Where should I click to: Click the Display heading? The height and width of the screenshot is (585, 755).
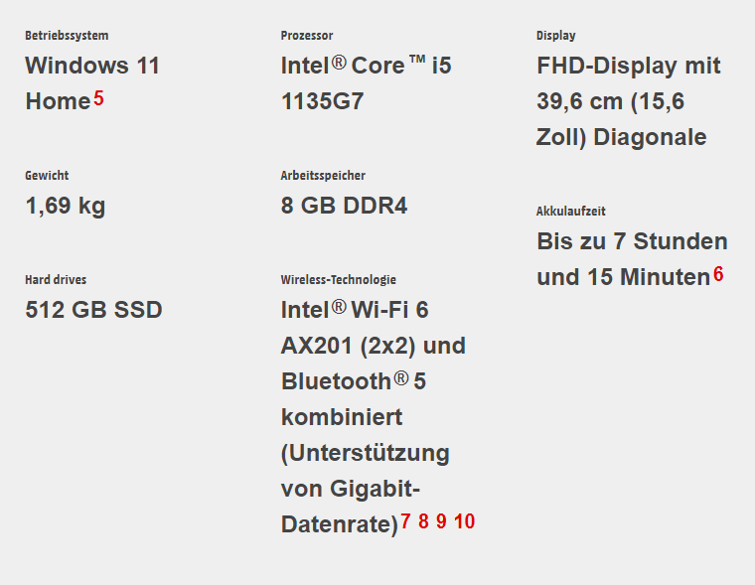click(x=555, y=36)
